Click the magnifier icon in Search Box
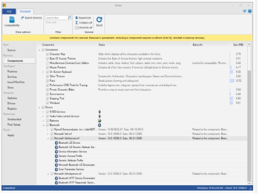The image size is (258, 194). 69,18
